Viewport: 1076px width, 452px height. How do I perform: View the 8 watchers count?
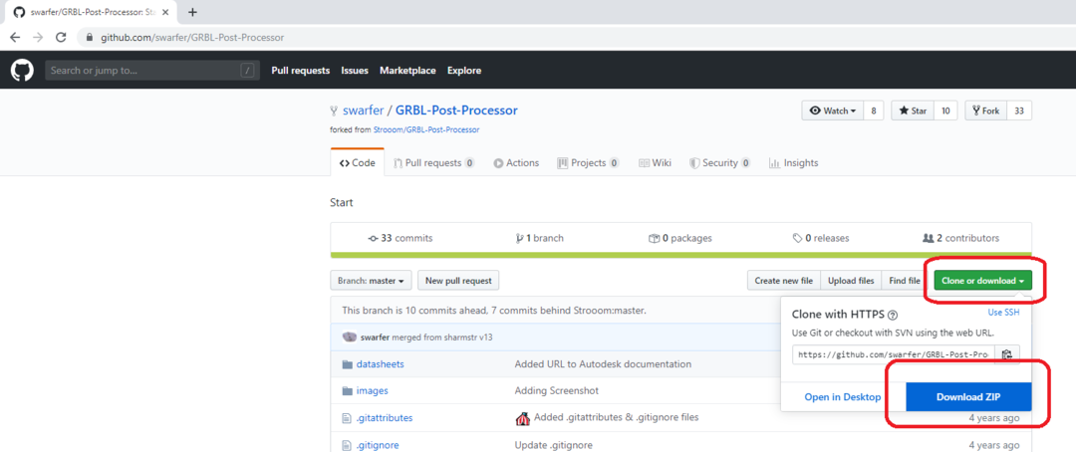pyautogui.click(x=874, y=111)
